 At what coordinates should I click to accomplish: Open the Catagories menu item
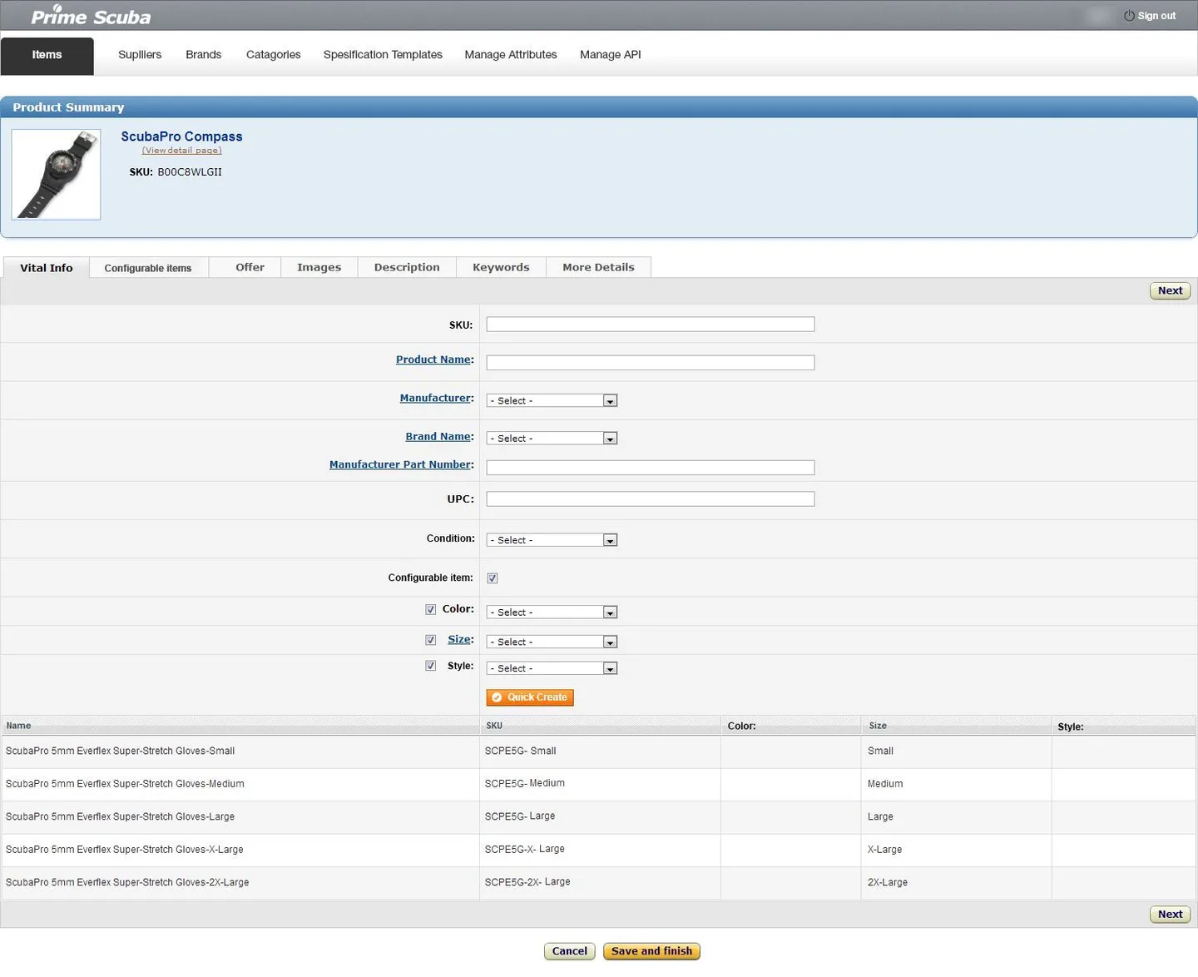[x=274, y=55]
